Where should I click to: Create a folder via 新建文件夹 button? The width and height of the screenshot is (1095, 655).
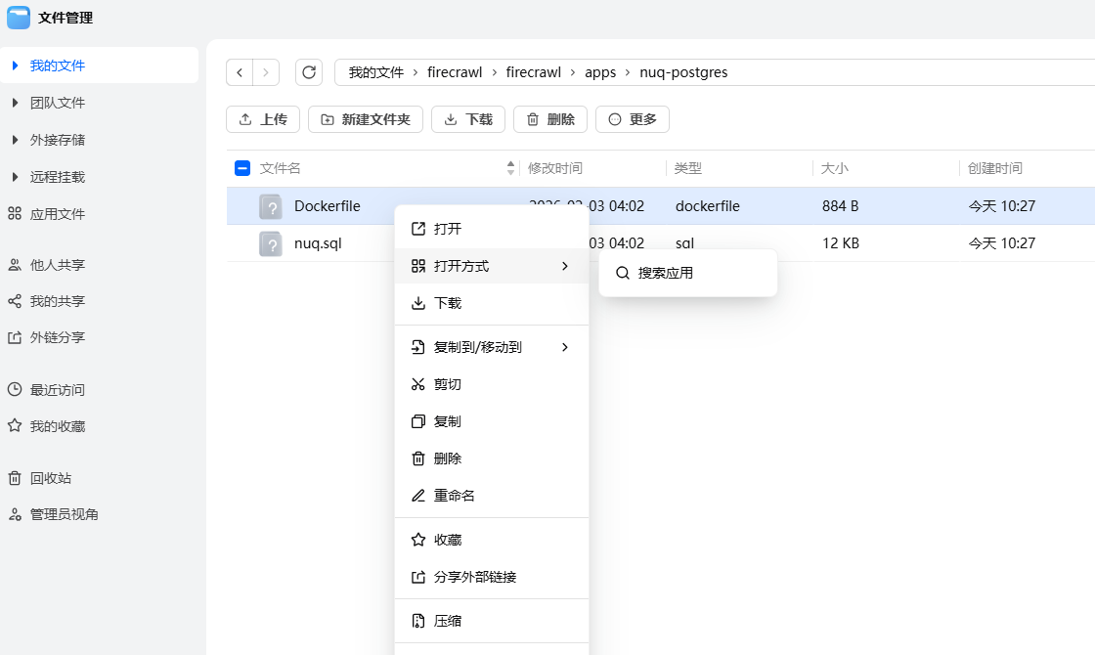tap(365, 118)
